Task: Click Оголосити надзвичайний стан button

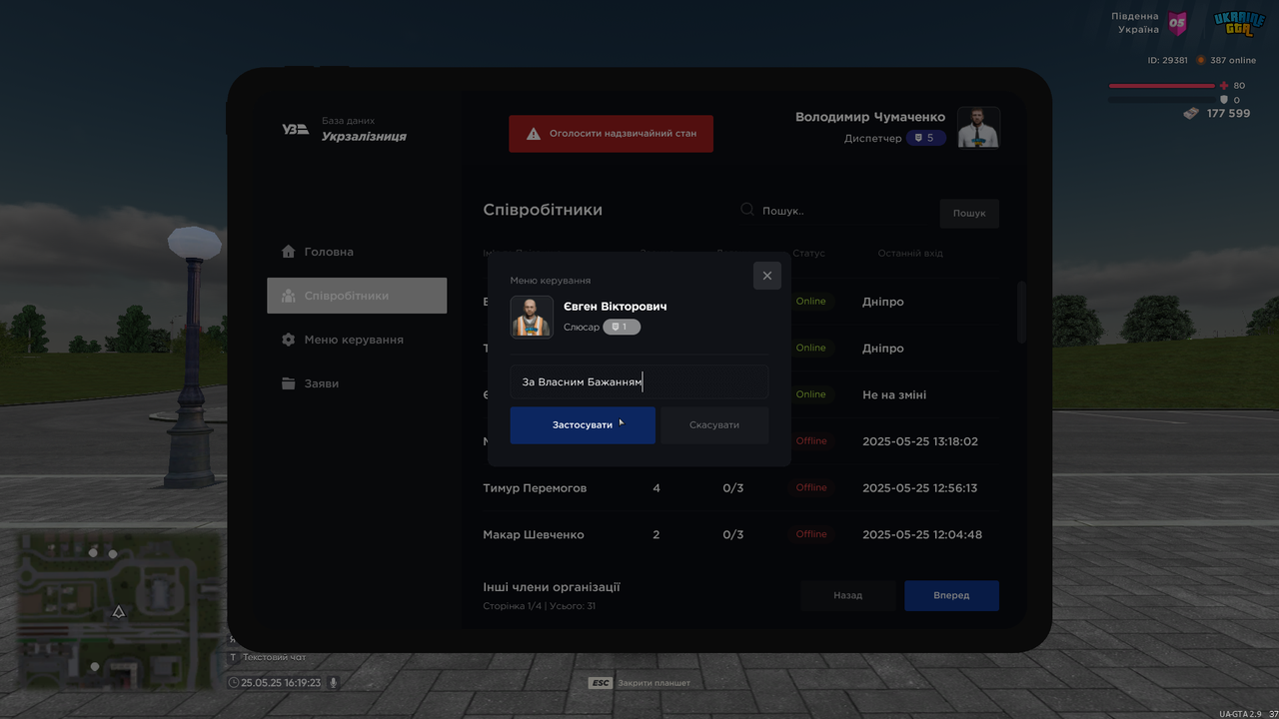Action: tap(612, 134)
